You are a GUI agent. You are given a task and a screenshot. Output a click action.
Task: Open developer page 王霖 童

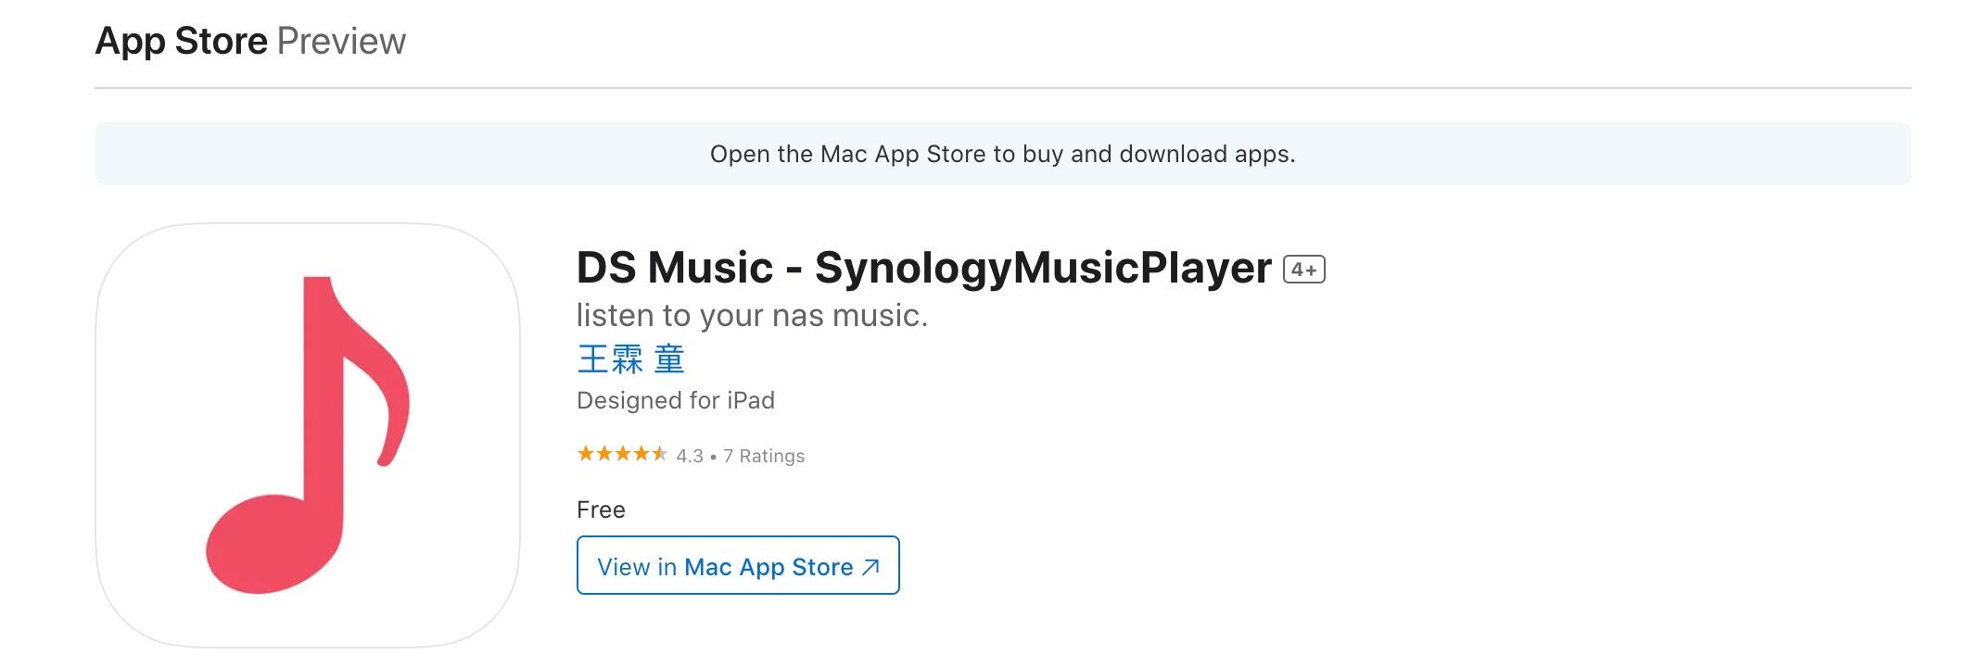coord(630,359)
